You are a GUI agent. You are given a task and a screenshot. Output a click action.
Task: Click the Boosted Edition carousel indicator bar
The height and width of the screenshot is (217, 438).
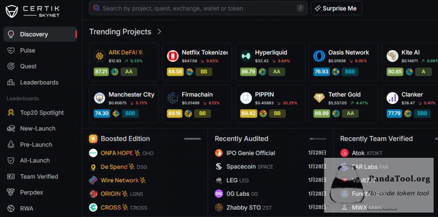(x=192, y=139)
